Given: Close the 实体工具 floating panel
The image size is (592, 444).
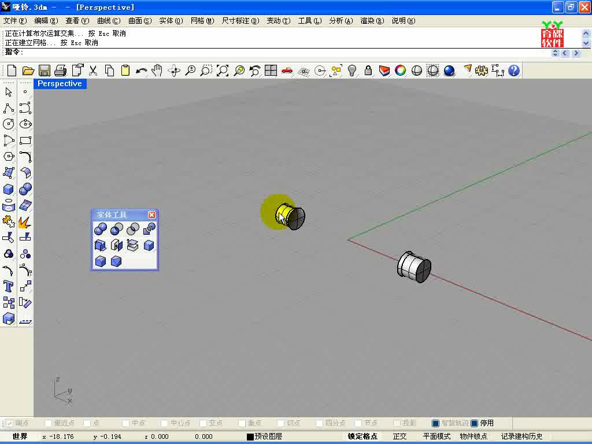Looking at the screenshot, I should (x=152, y=214).
